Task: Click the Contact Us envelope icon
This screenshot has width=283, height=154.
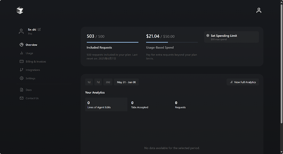Action: tap(21, 98)
